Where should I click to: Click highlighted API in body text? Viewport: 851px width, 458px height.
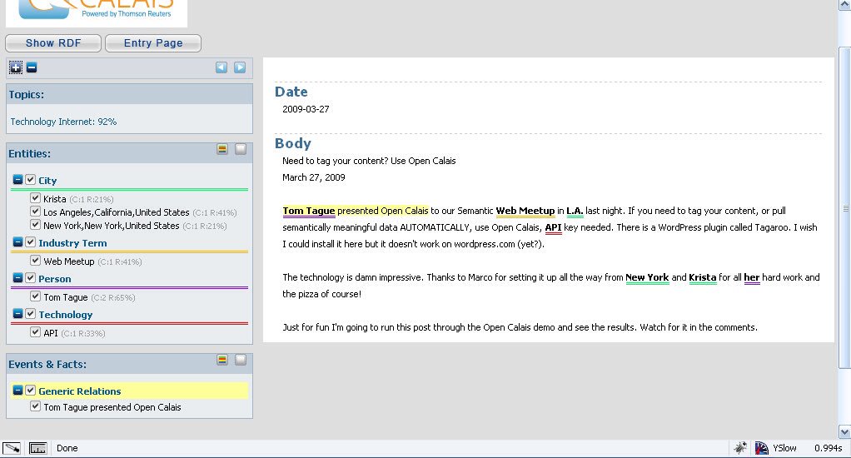[x=553, y=227]
